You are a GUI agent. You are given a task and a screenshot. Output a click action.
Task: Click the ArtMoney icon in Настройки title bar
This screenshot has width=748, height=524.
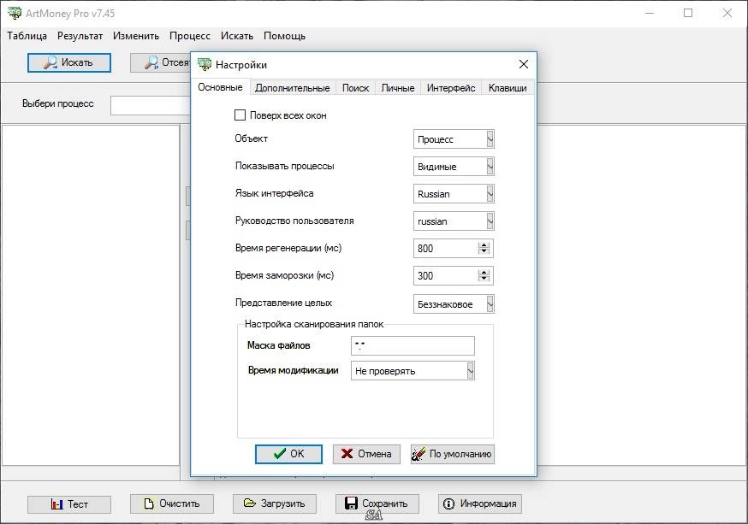tap(205, 64)
